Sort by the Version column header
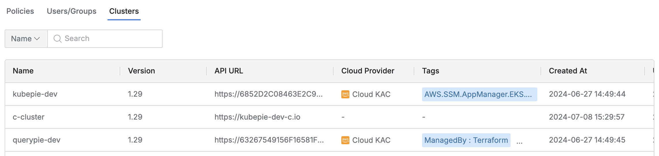The image size is (659, 156). tap(141, 71)
